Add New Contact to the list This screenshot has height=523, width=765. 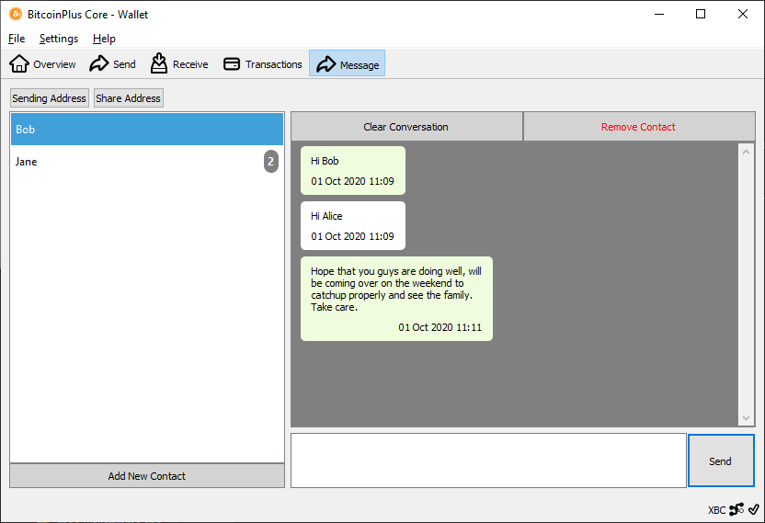pos(147,476)
